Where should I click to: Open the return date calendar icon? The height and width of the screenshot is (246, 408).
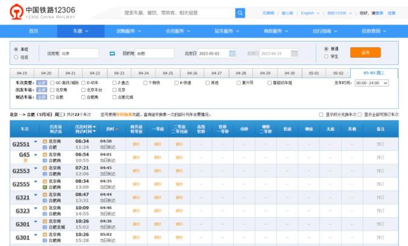point(293,53)
